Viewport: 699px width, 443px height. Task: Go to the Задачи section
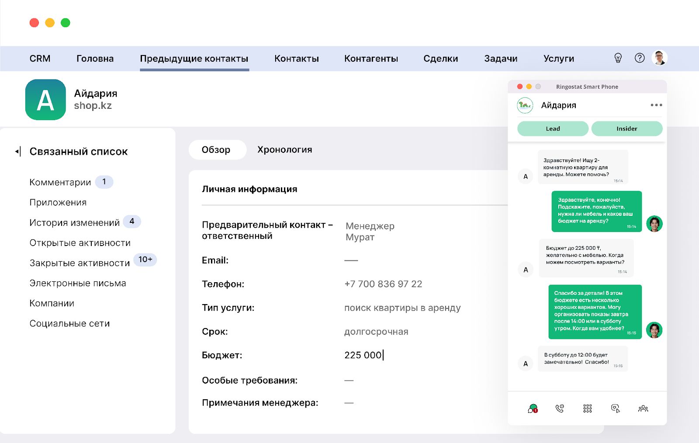click(x=501, y=59)
